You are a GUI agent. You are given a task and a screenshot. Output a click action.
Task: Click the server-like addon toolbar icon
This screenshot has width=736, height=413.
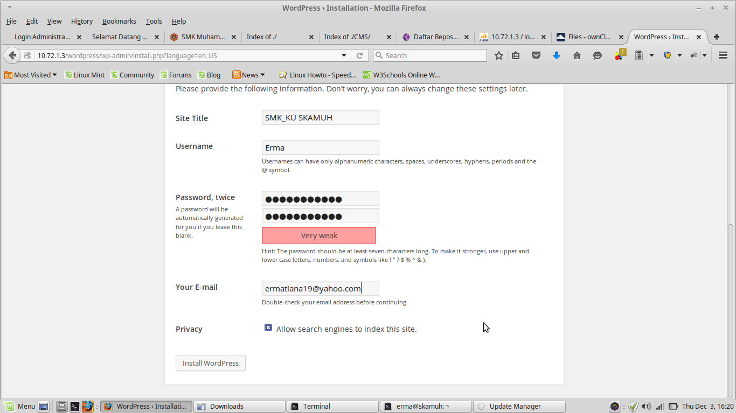pyautogui.click(x=639, y=55)
